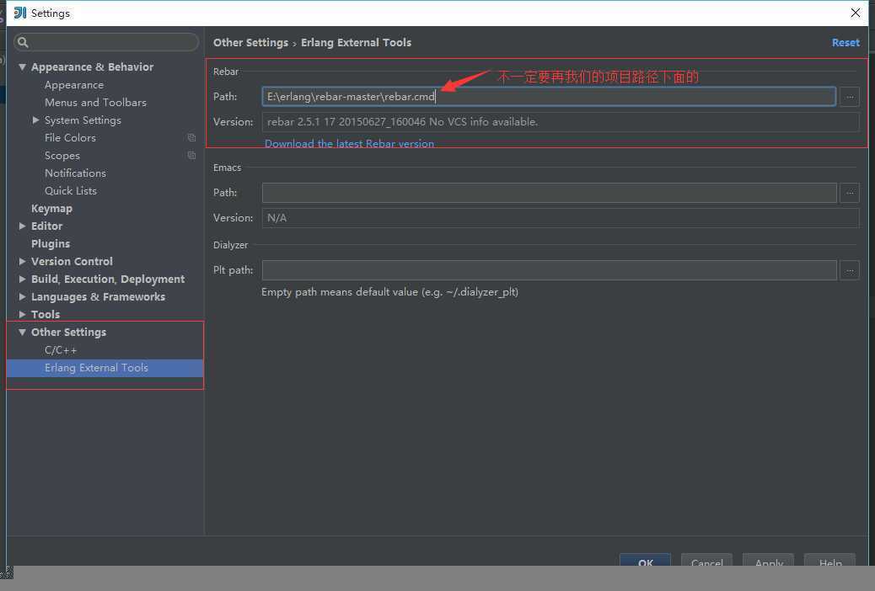The height and width of the screenshot is (591, 875).
Task: Expand the Languages & Frameworks section
Action: pyautogui.click(x=22, y=296)
